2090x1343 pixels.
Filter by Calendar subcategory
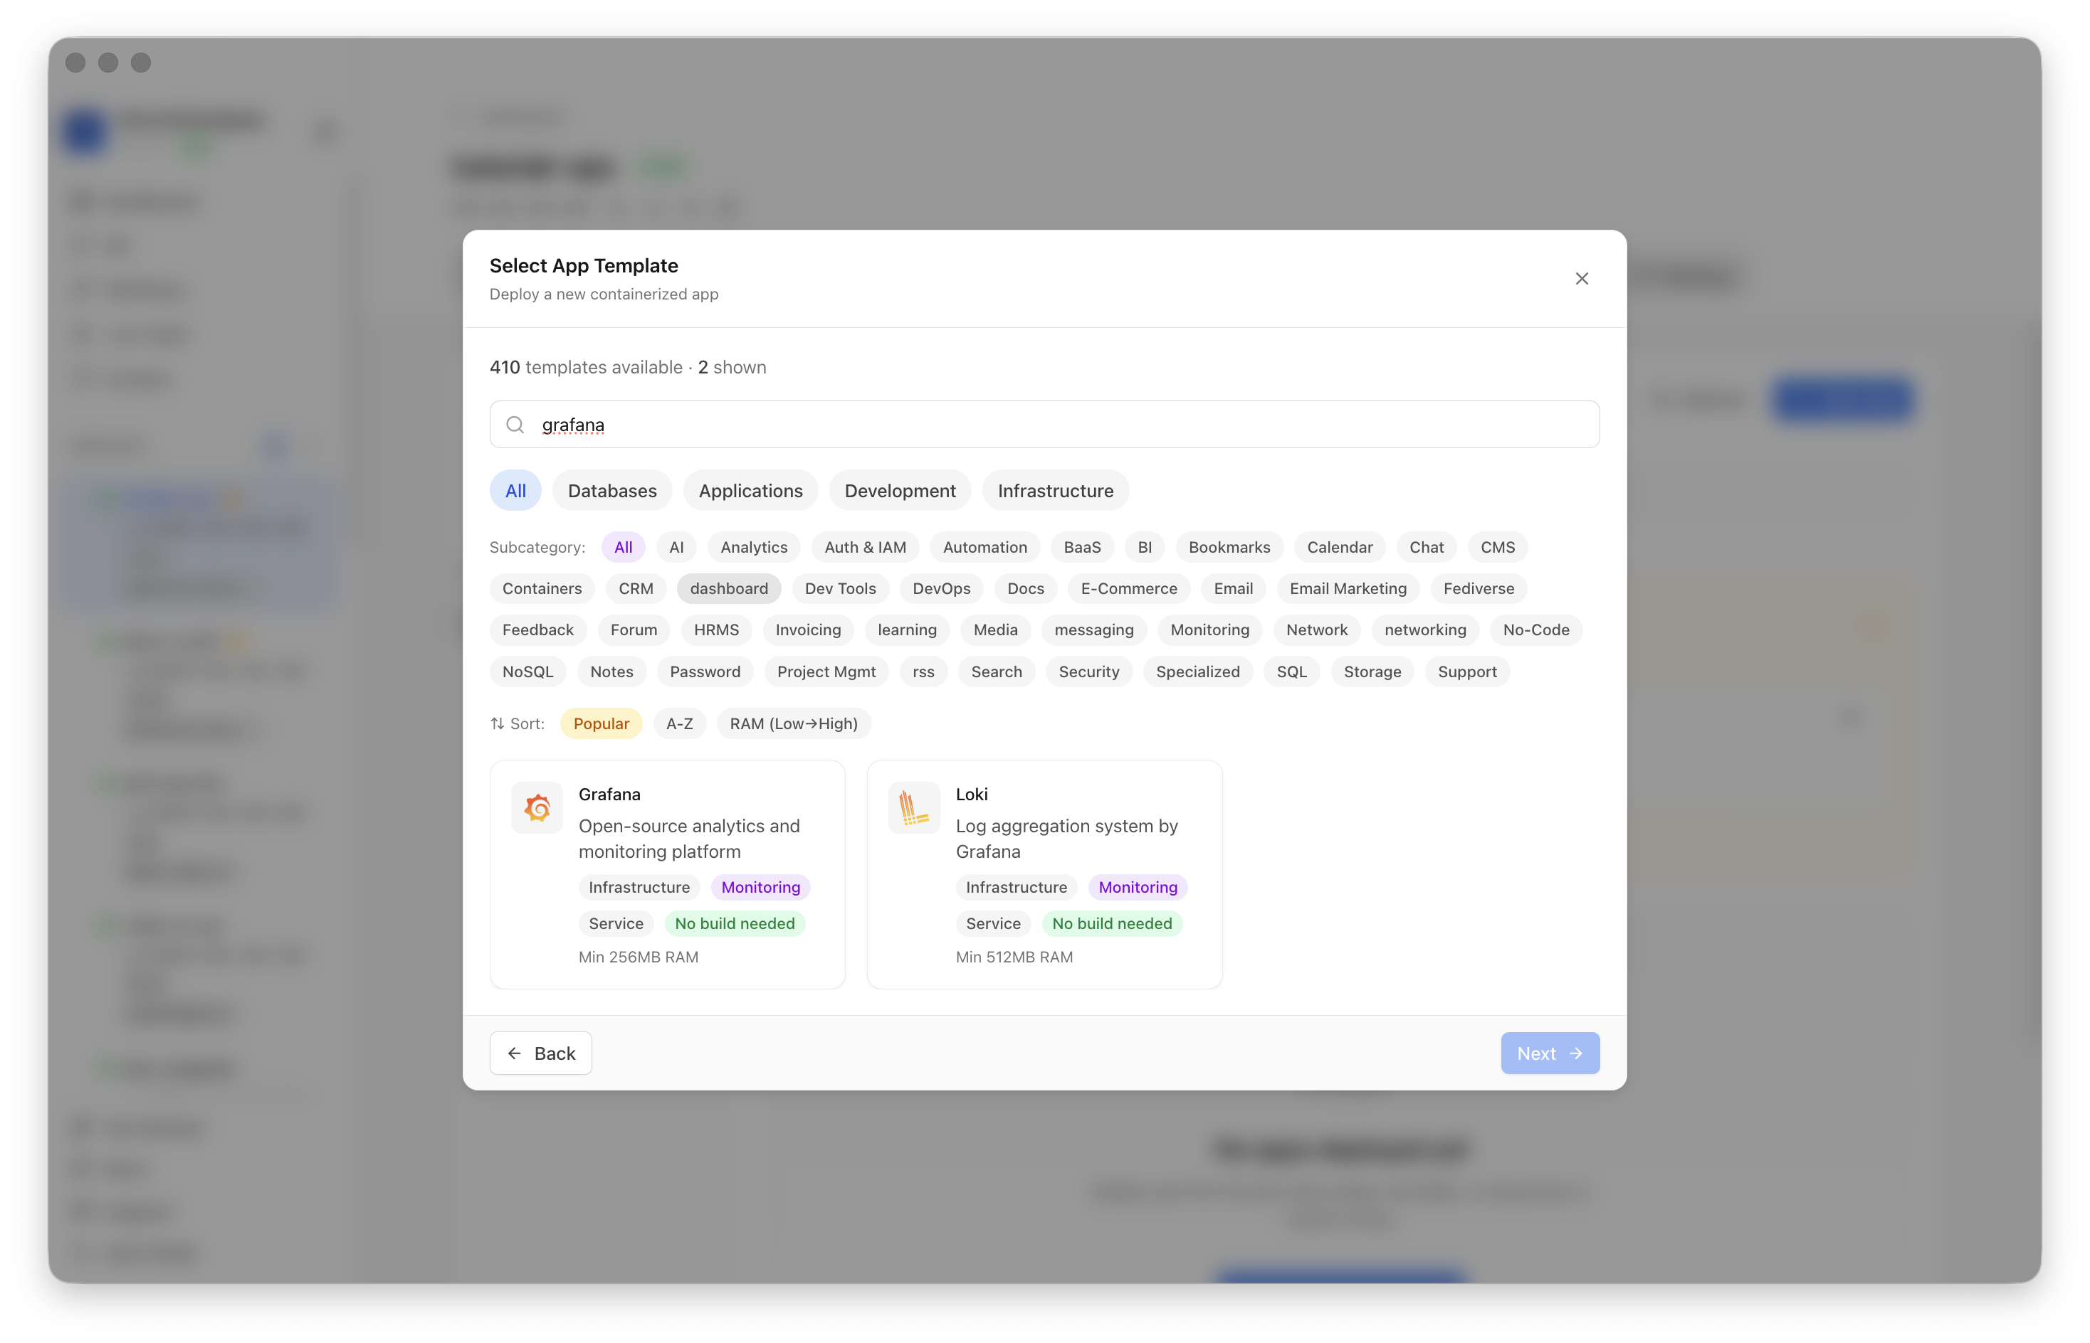click(1340, 547)
